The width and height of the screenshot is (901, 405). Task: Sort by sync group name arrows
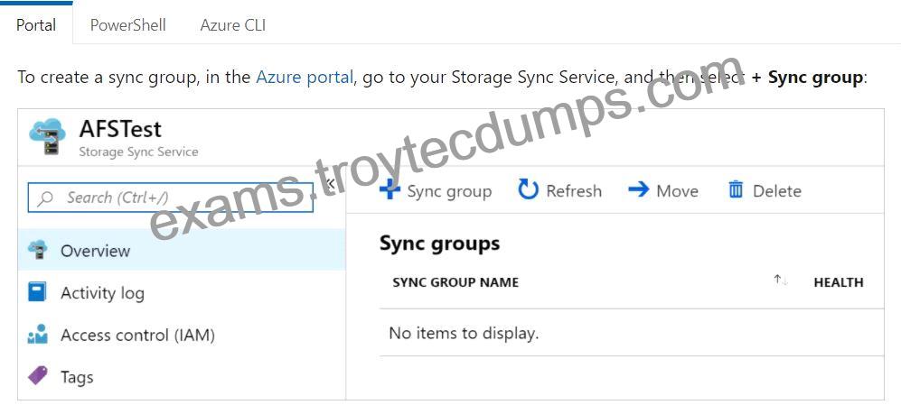point(780,281)
